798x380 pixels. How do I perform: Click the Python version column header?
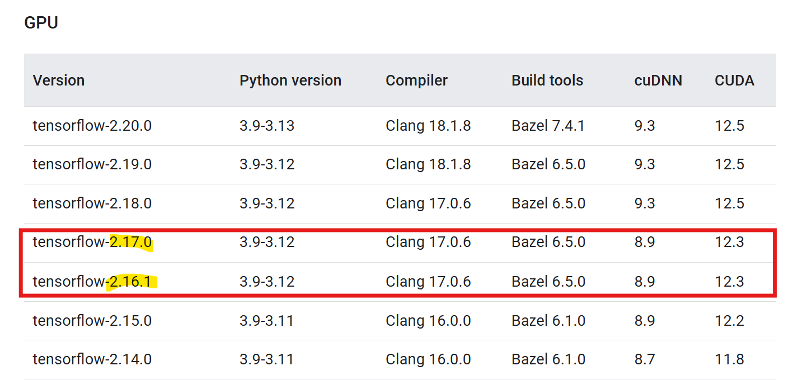290,80
